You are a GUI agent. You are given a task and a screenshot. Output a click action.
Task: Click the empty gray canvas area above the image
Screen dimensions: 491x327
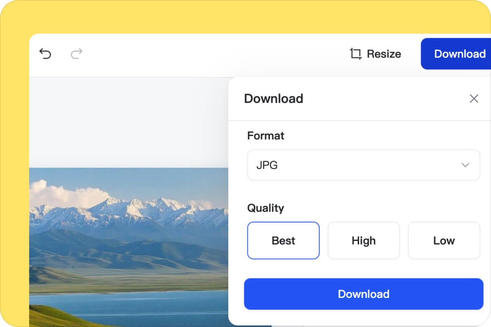pos(123,119)
